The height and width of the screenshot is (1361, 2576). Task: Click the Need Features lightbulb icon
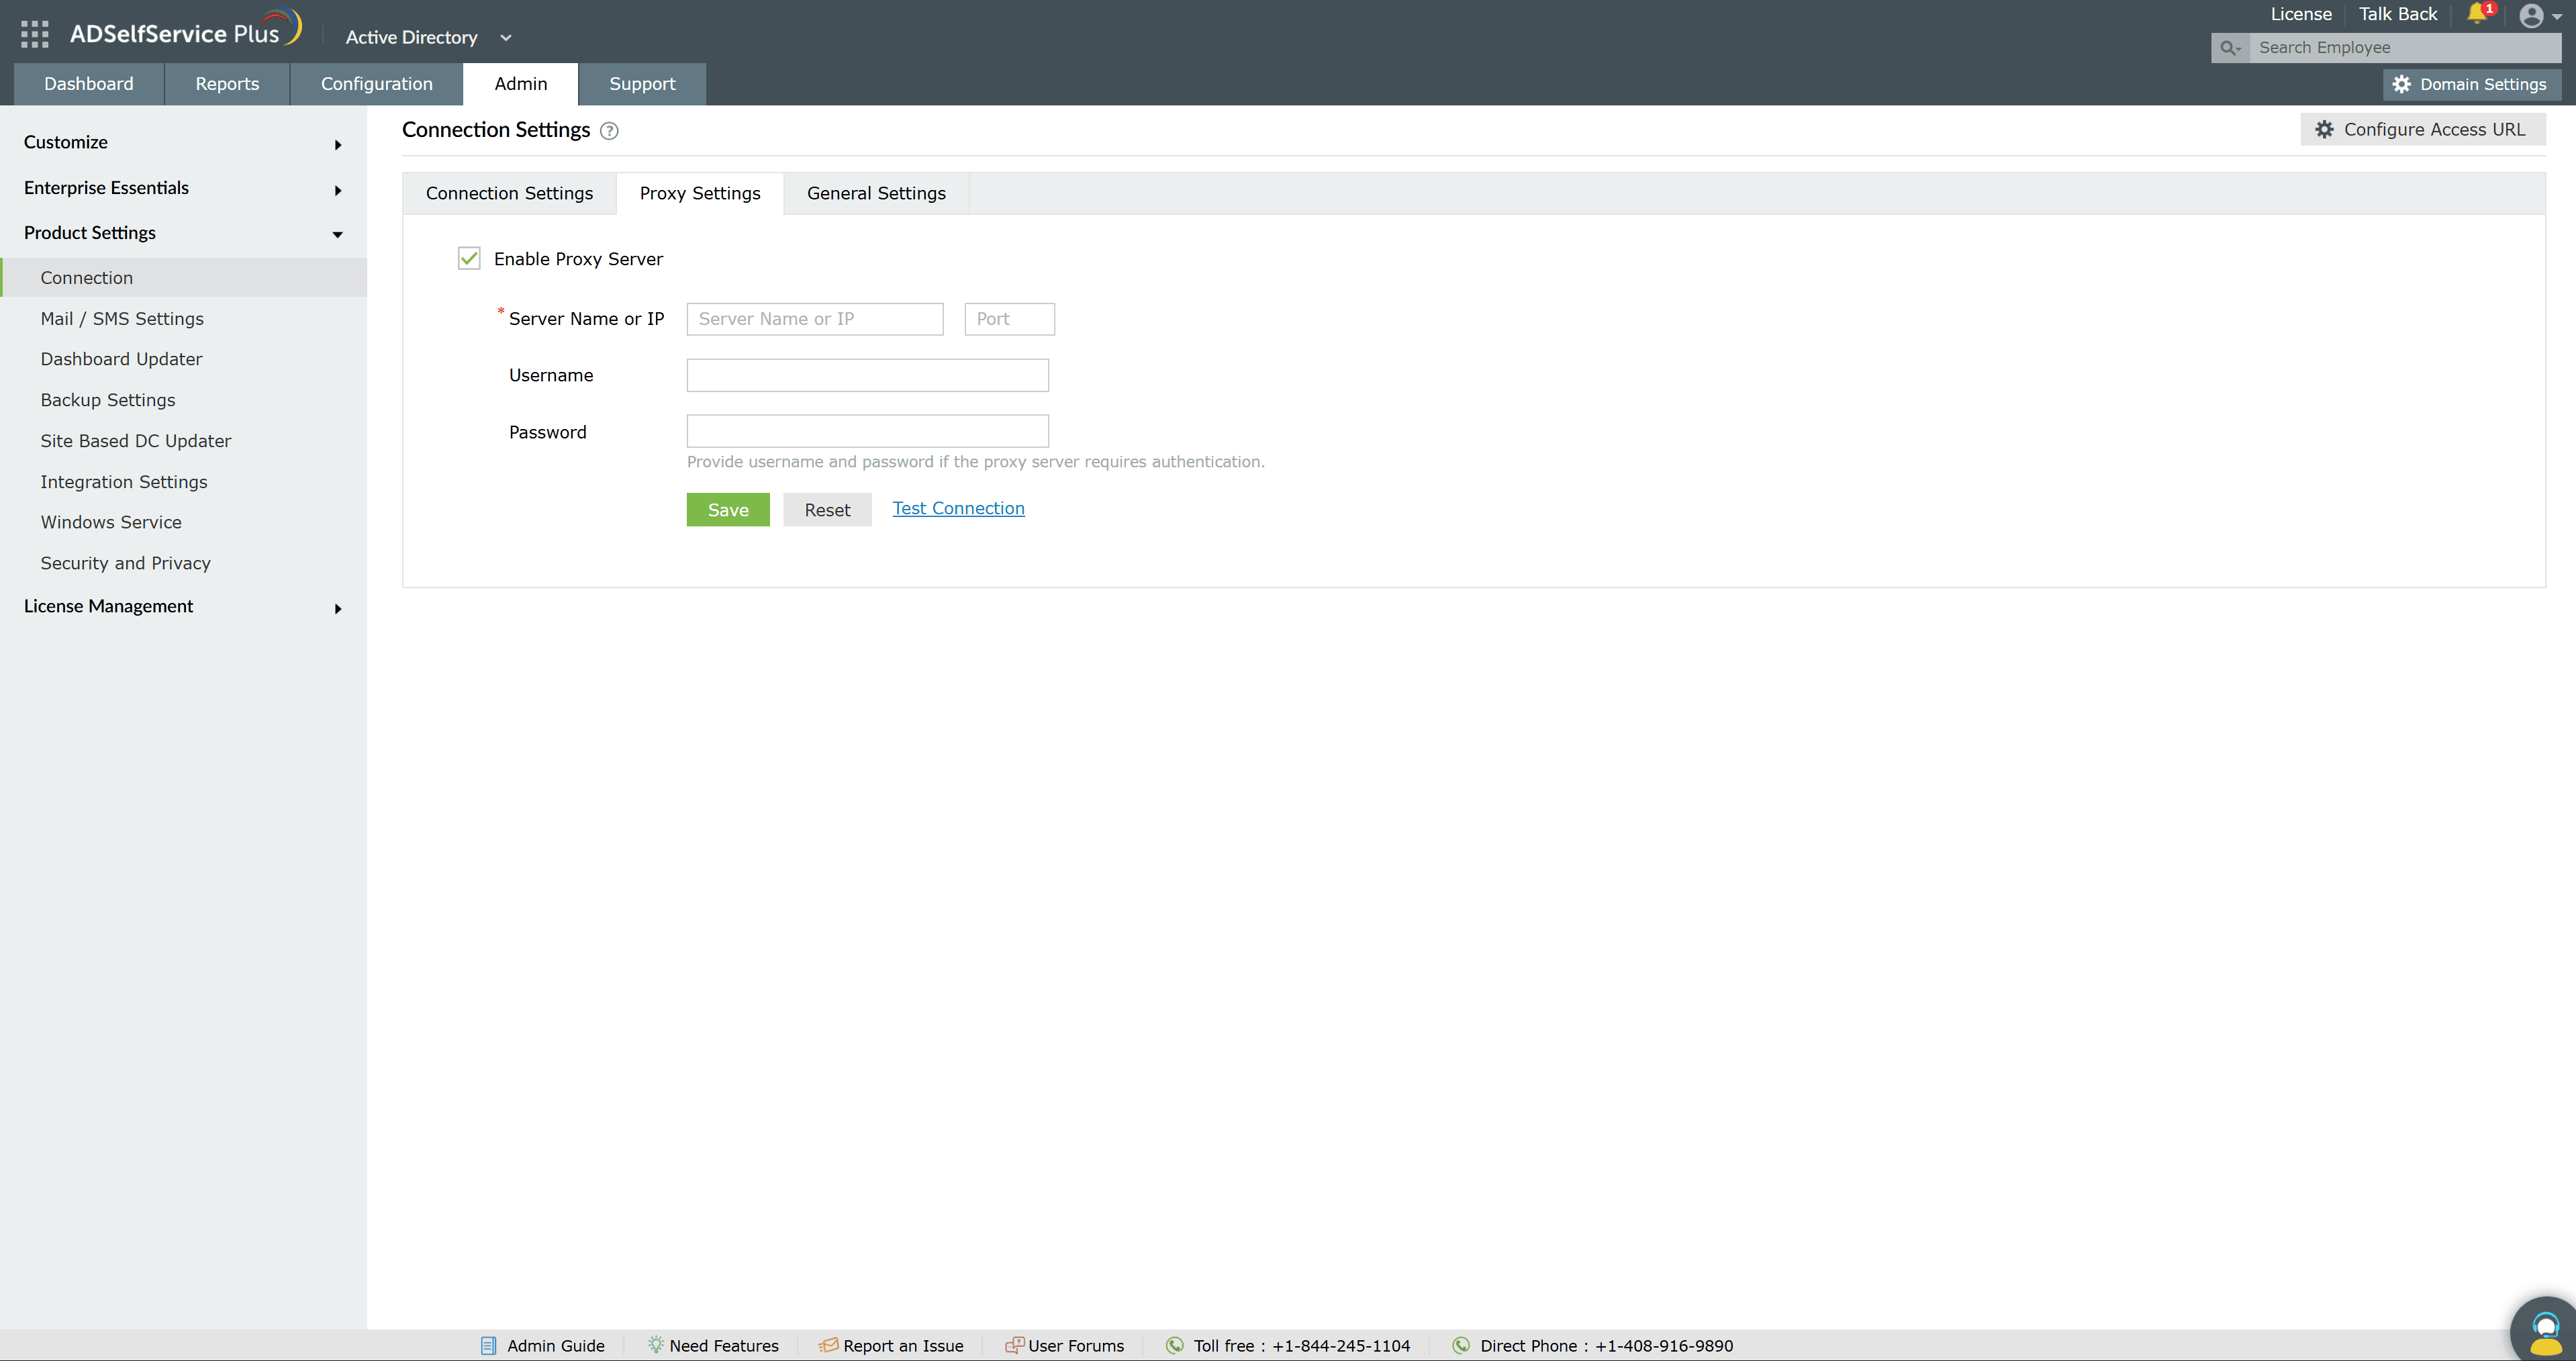pos(656,1345)
